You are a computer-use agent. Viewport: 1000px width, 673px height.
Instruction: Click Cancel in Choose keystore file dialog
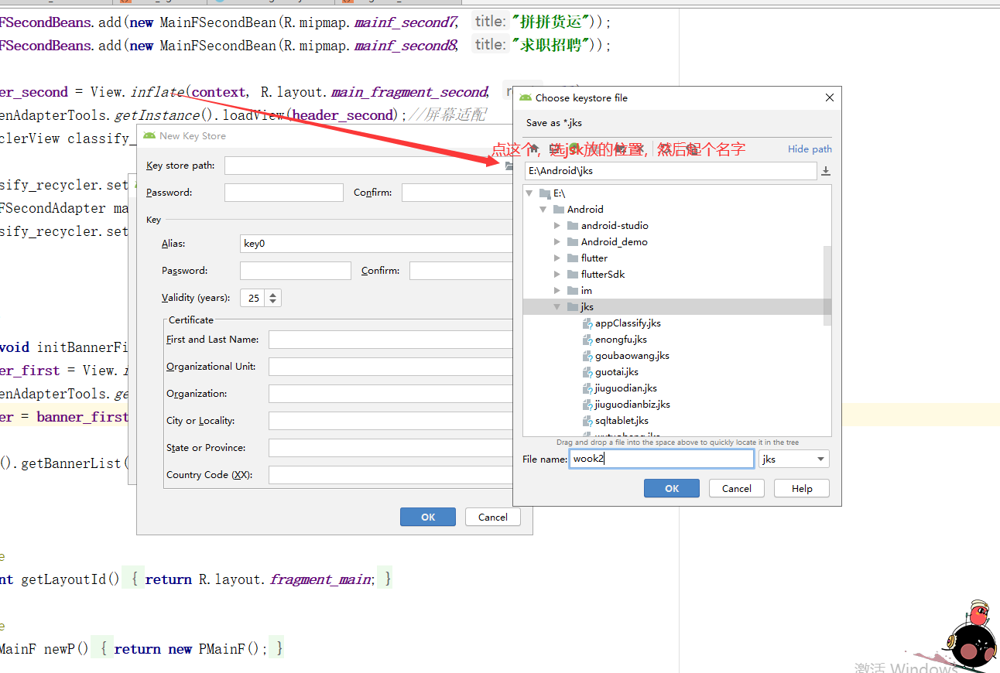point(737,488)
